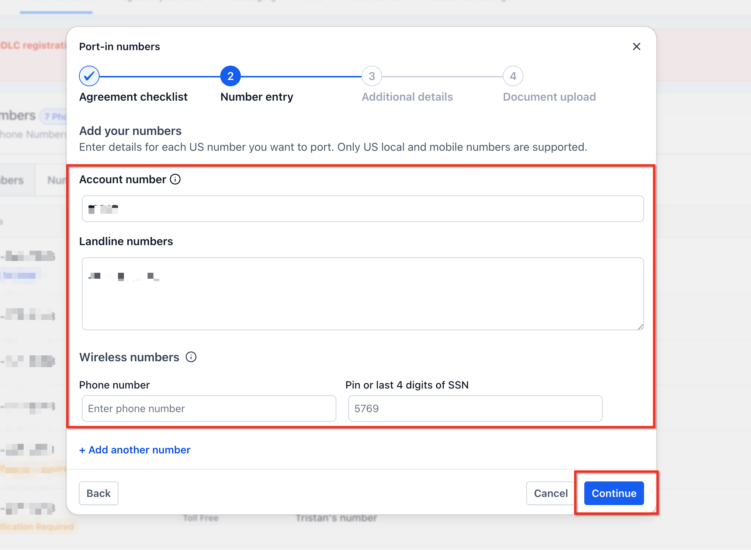Close the Port-in numbers dialog
751x550 pixels.
[636, 46]
